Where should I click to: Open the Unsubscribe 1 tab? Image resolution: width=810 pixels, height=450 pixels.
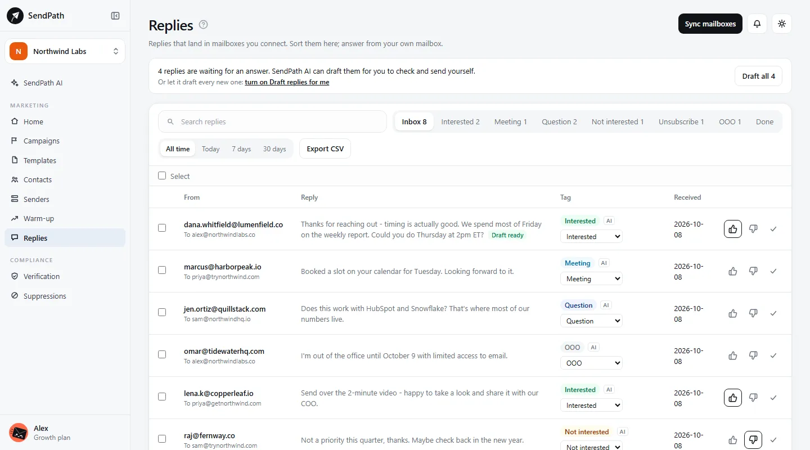coord(681,121)
